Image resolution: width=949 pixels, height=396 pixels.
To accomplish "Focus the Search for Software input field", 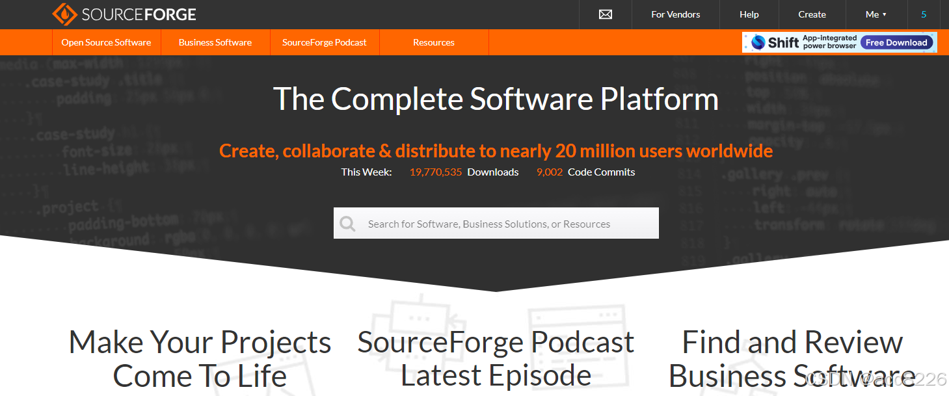I will [496, 223].
